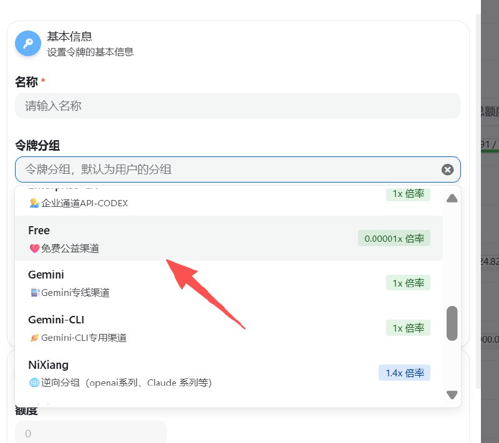The image size is (499, 443).
Task: Click the dropdown list scrollbar thumb
Action: (x=452, y=323)
